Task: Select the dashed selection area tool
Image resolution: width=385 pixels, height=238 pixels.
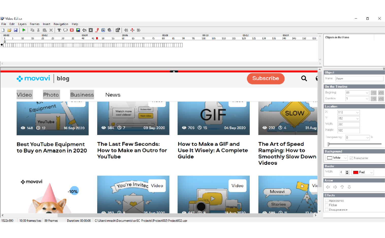Action: click(x=91, y=30)
